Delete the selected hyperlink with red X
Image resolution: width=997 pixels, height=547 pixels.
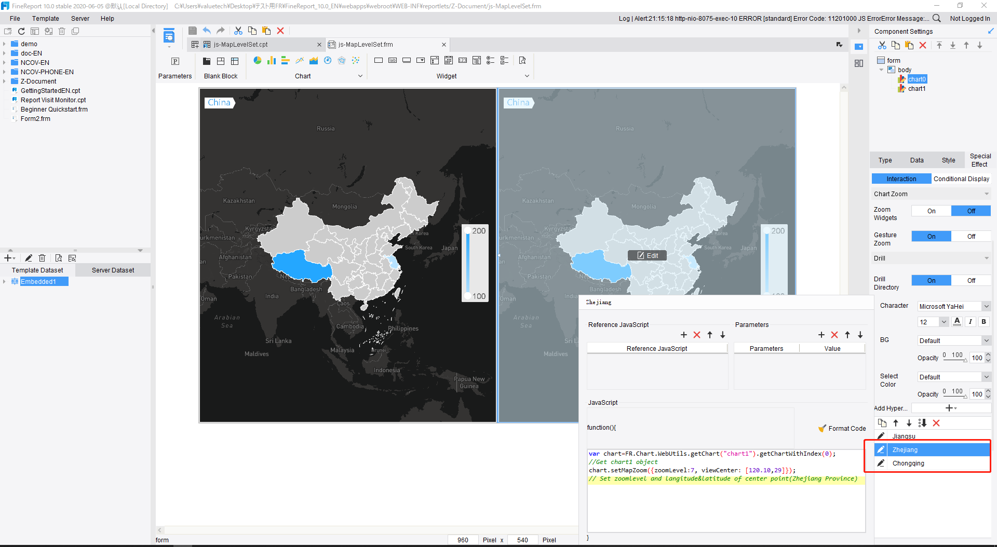(936, 423)
